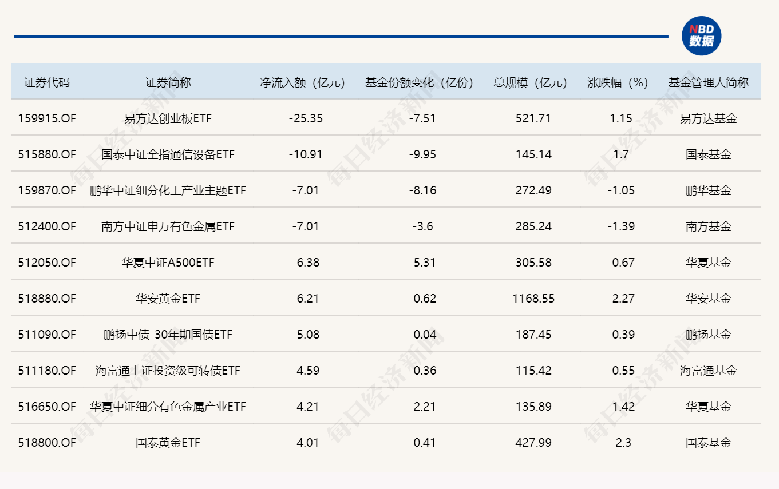Select the -25.35 net inflow value

pos(306,118)
